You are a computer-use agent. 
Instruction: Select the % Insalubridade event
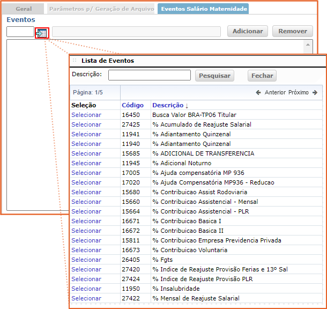point(86,289)
